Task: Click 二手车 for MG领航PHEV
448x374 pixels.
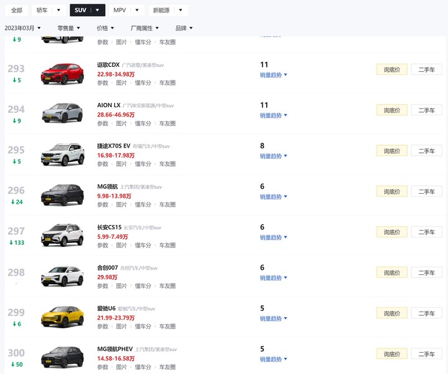Action: click(x=427, y=354)
